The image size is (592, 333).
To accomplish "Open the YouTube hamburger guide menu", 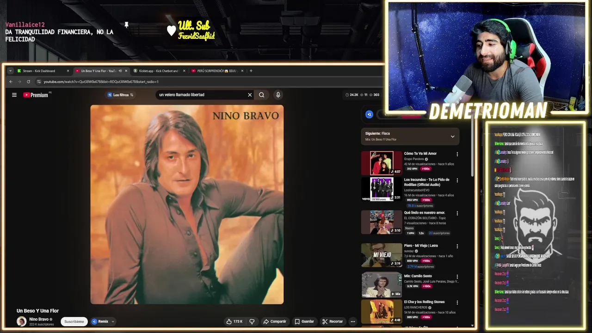I will 14,95.
